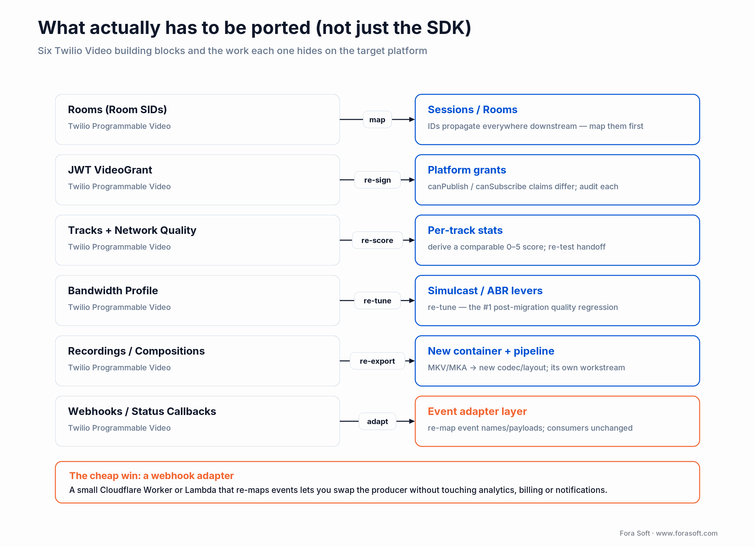Screen dimensions: 755x547
Task: Click the "JWT VideoGrant" card title
Action: [110, 170]
